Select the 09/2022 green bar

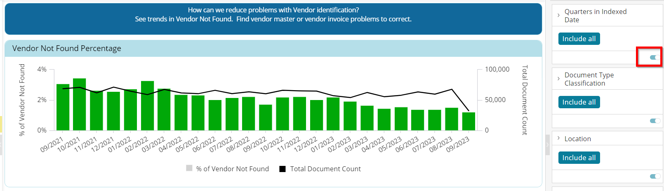pyautogui.click(x=266, y=117)
